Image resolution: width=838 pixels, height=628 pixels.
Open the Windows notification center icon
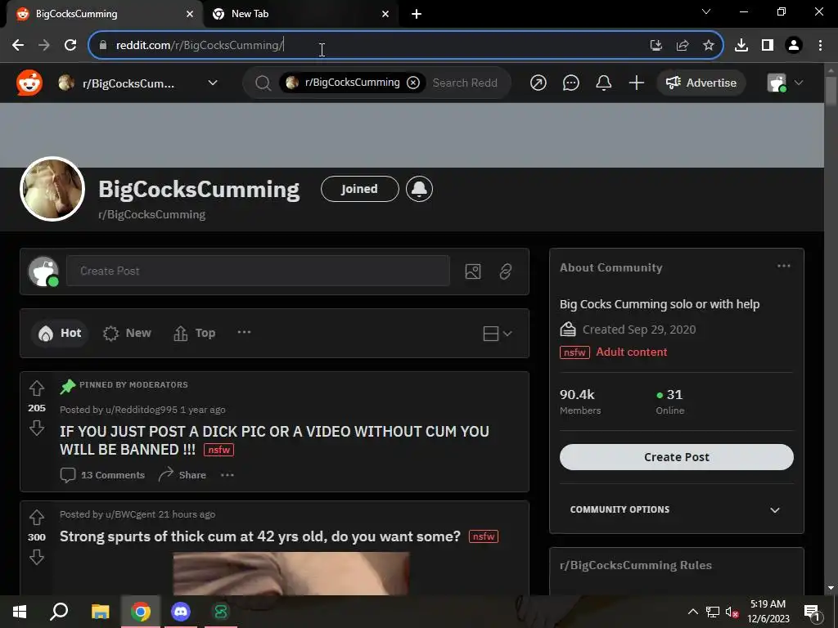pos(812,612)
